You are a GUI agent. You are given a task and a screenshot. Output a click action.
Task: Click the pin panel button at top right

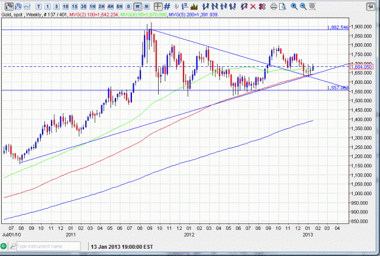click(370, 7)
